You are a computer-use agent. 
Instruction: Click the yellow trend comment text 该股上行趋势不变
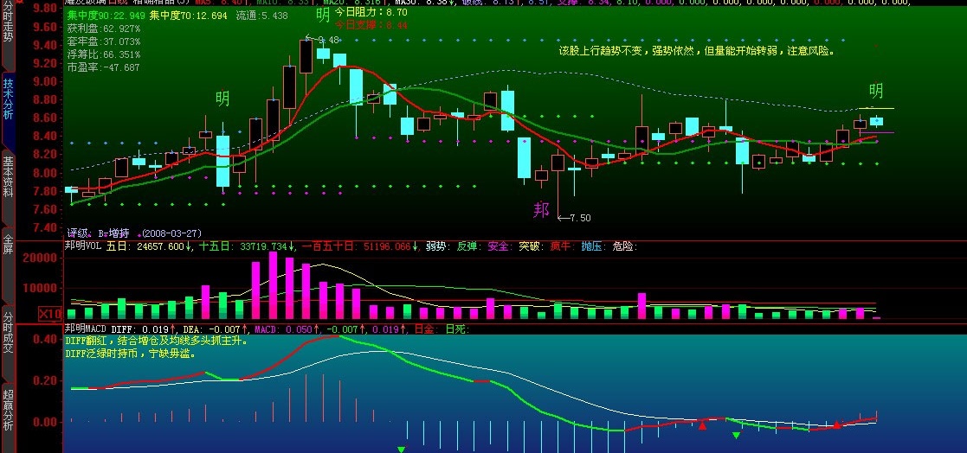click(697, 51)
